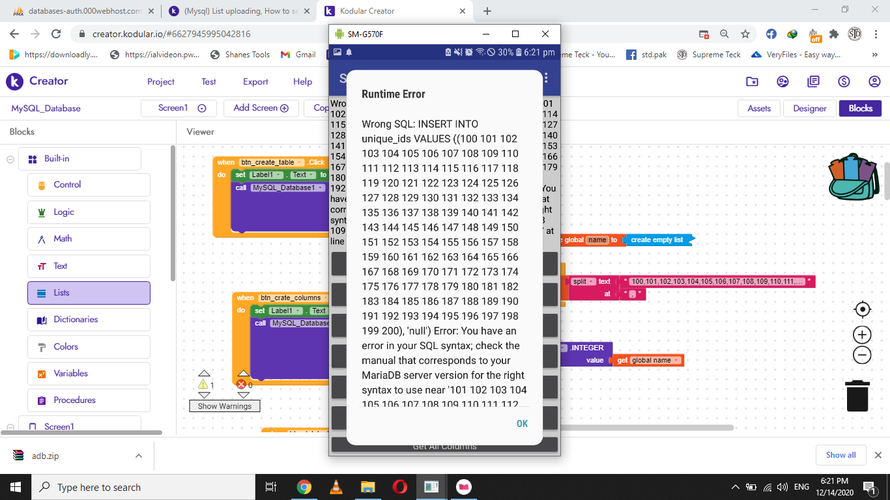Viewport: 890px width, 500px height.
Task: Zoom out with the minus icon
Action: click(862, 355)
